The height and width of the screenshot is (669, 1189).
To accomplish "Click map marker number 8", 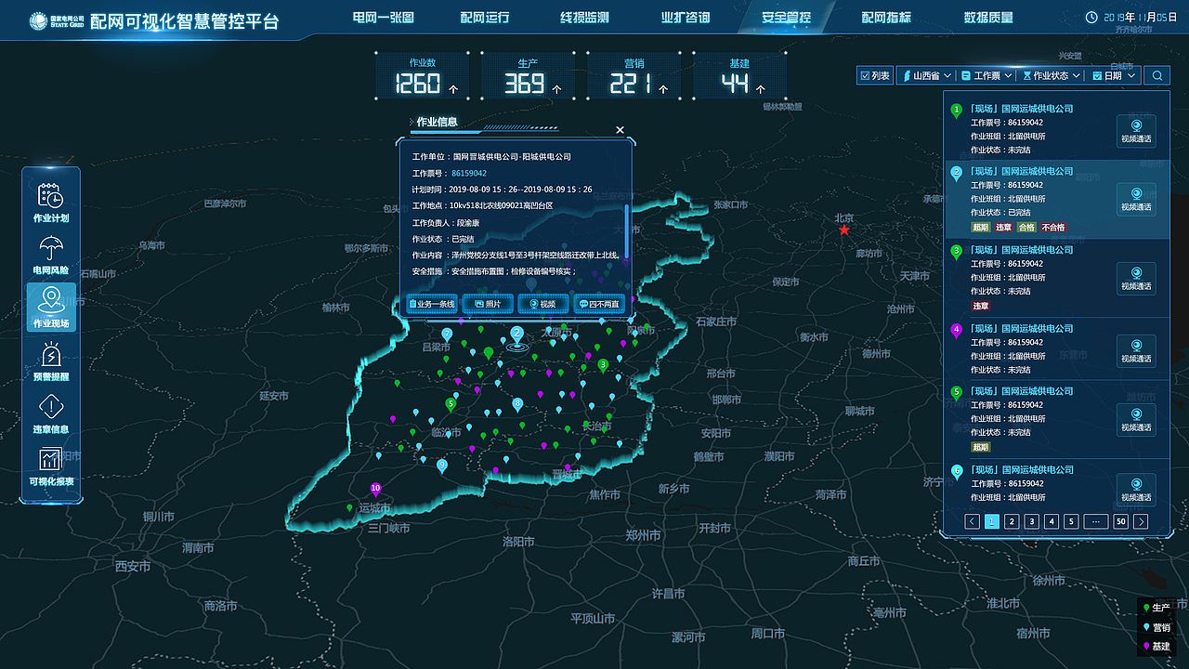I will pyautogui.click(x=518, y=404).
